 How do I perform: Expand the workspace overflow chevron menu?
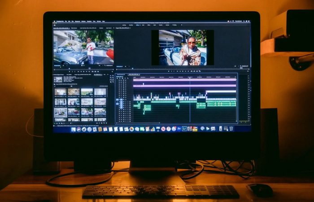click(182, 25)
